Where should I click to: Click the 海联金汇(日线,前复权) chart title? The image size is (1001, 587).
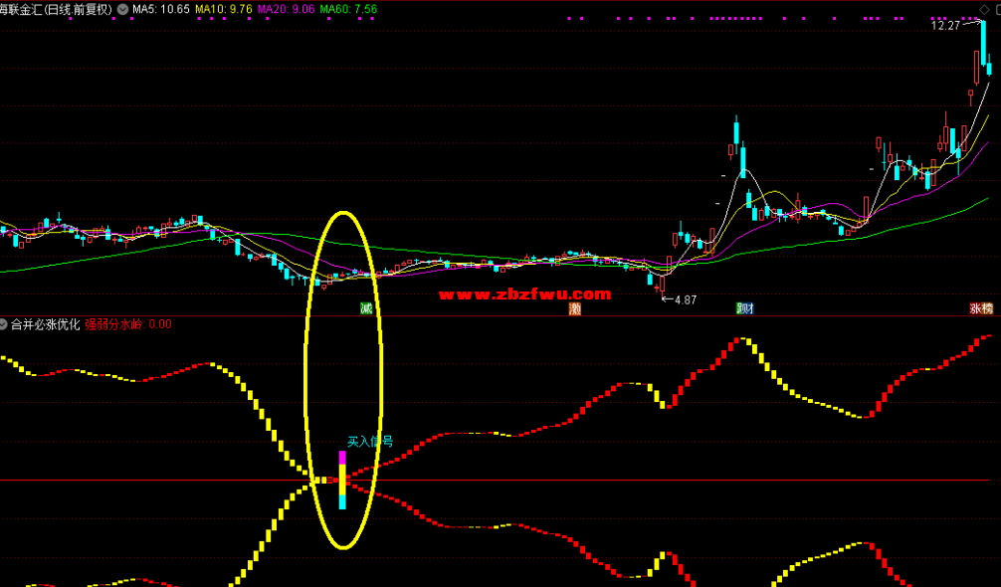click(56, 9)
